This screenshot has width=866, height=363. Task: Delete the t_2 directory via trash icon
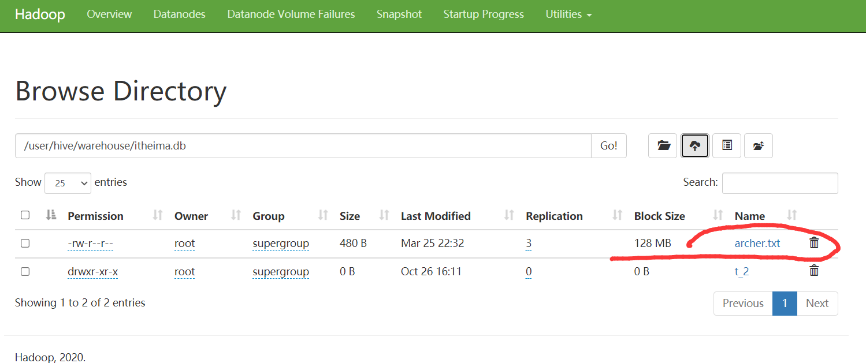814,271
